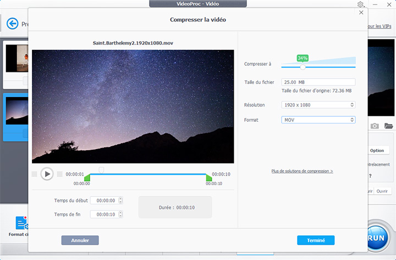Click the Temps du début time field
Image resolution: width=396 pixels, height=260 pixels.
[104, 201]
